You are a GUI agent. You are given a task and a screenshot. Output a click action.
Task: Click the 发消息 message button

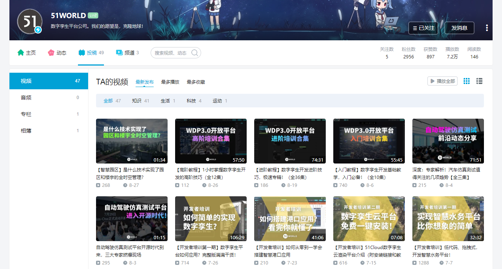coord(459,28)
